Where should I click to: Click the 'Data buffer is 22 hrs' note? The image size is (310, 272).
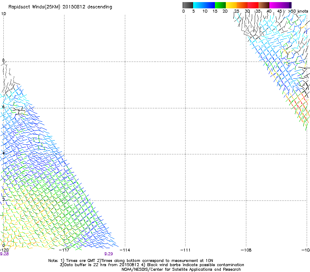[152, 265]
